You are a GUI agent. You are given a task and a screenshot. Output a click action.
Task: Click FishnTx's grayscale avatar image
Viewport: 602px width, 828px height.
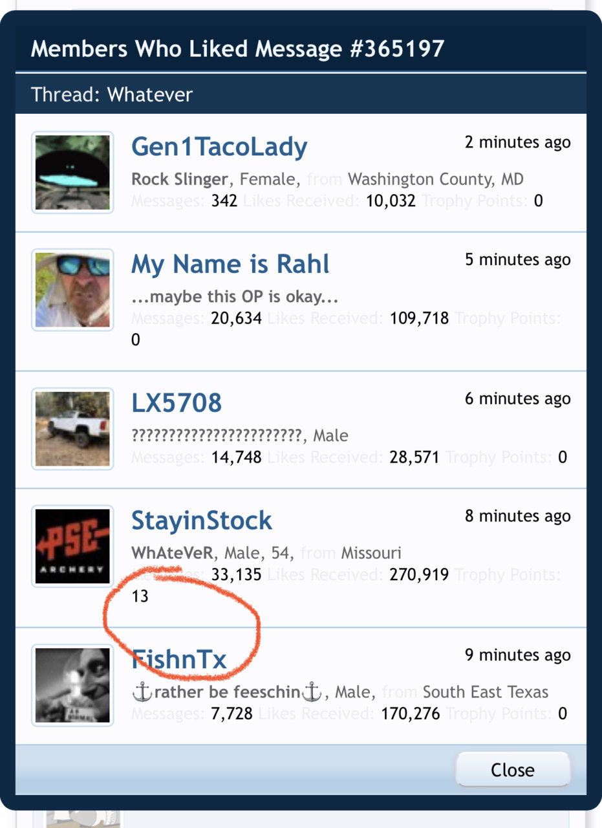pyautogui.click(x=72, y=685)
